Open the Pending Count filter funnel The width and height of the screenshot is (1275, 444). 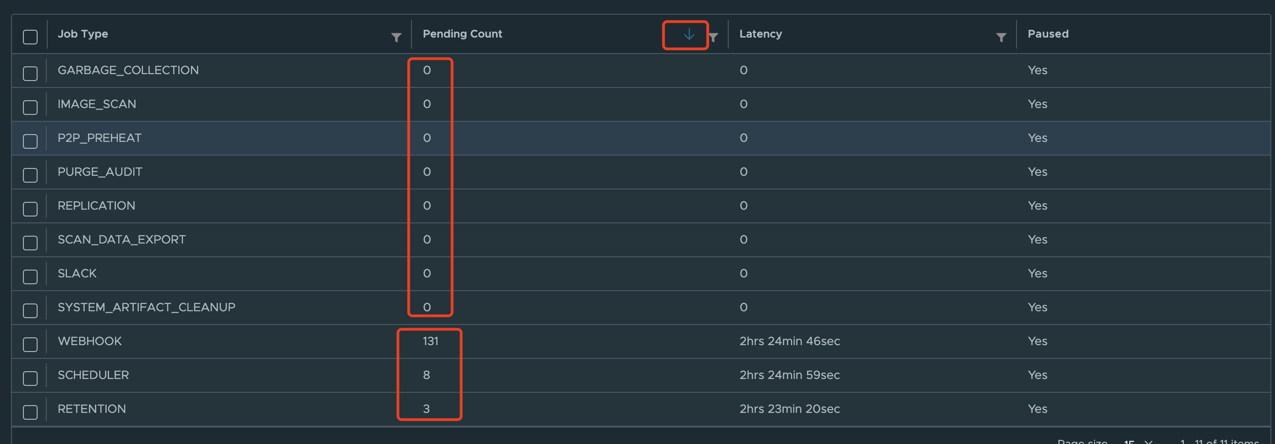pos(714,36)
